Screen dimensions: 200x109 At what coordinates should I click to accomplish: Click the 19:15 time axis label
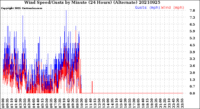click(147, 103)
